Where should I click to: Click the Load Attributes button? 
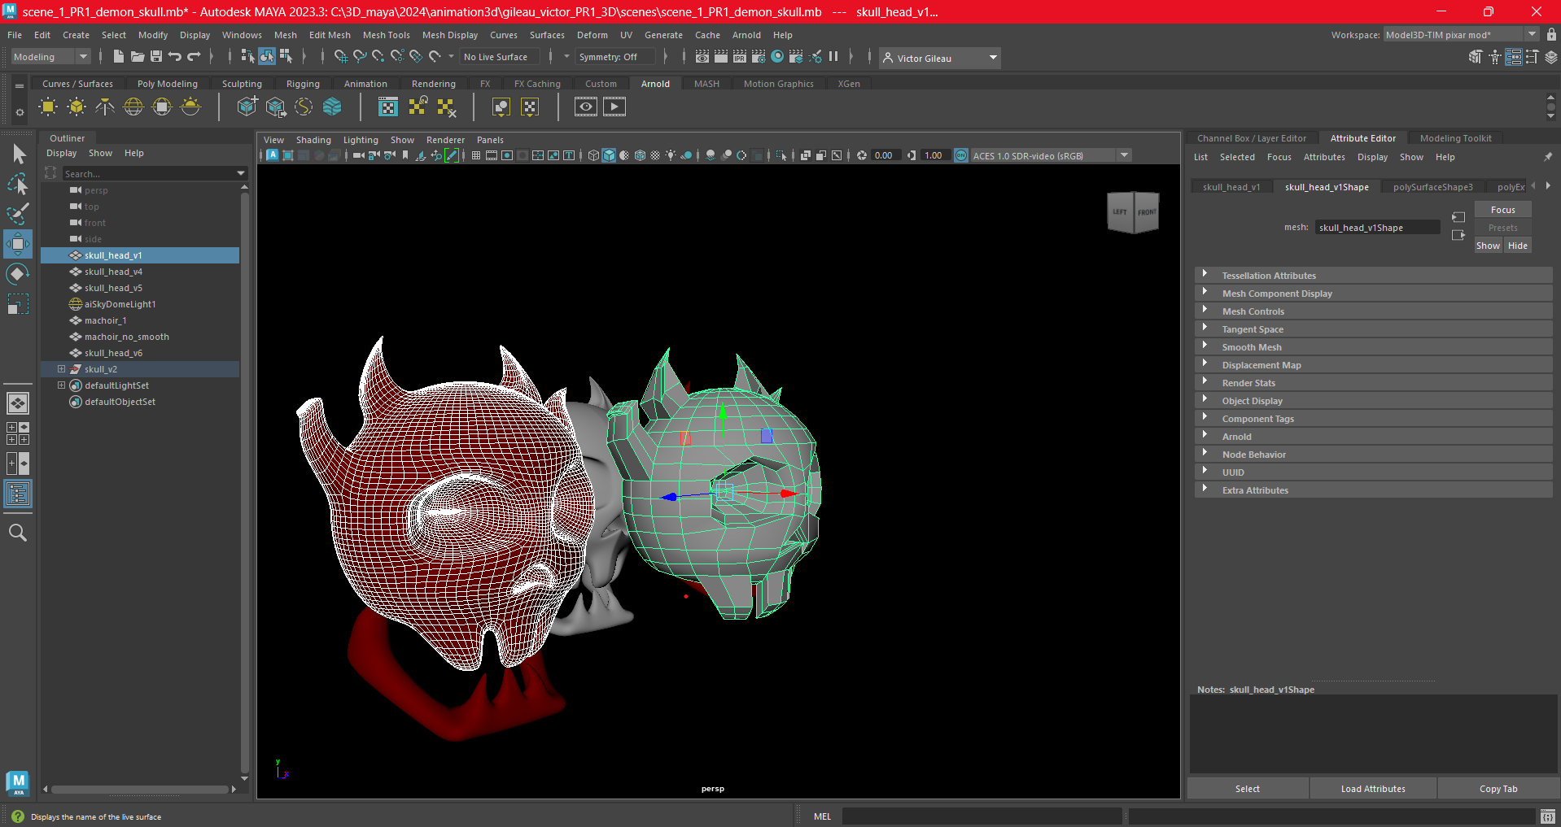point(1373,789)
